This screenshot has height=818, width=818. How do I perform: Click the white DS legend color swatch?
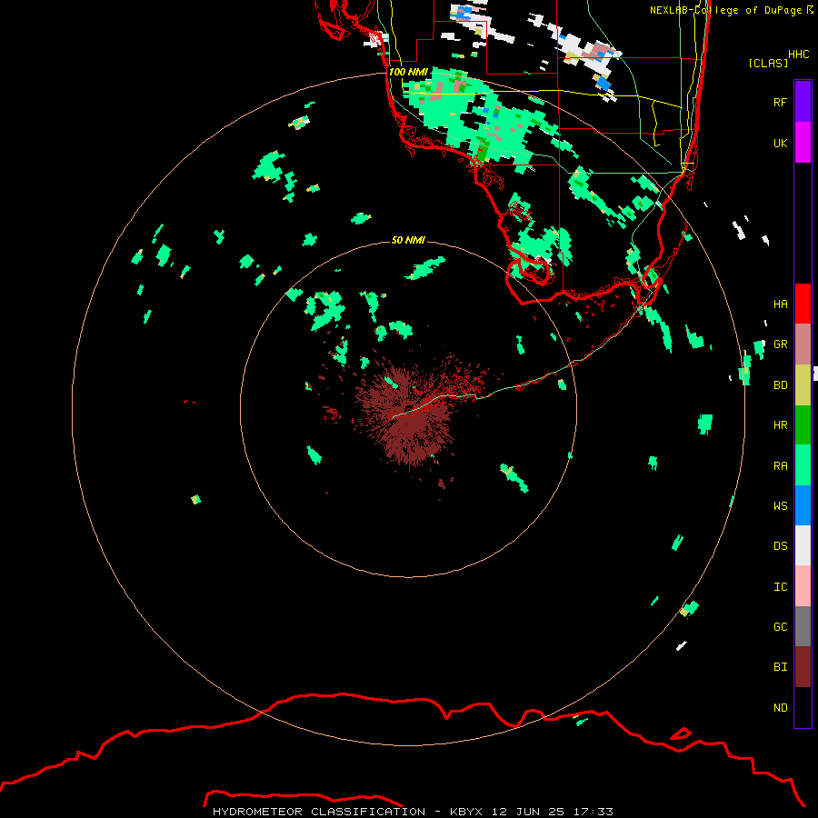803,545
